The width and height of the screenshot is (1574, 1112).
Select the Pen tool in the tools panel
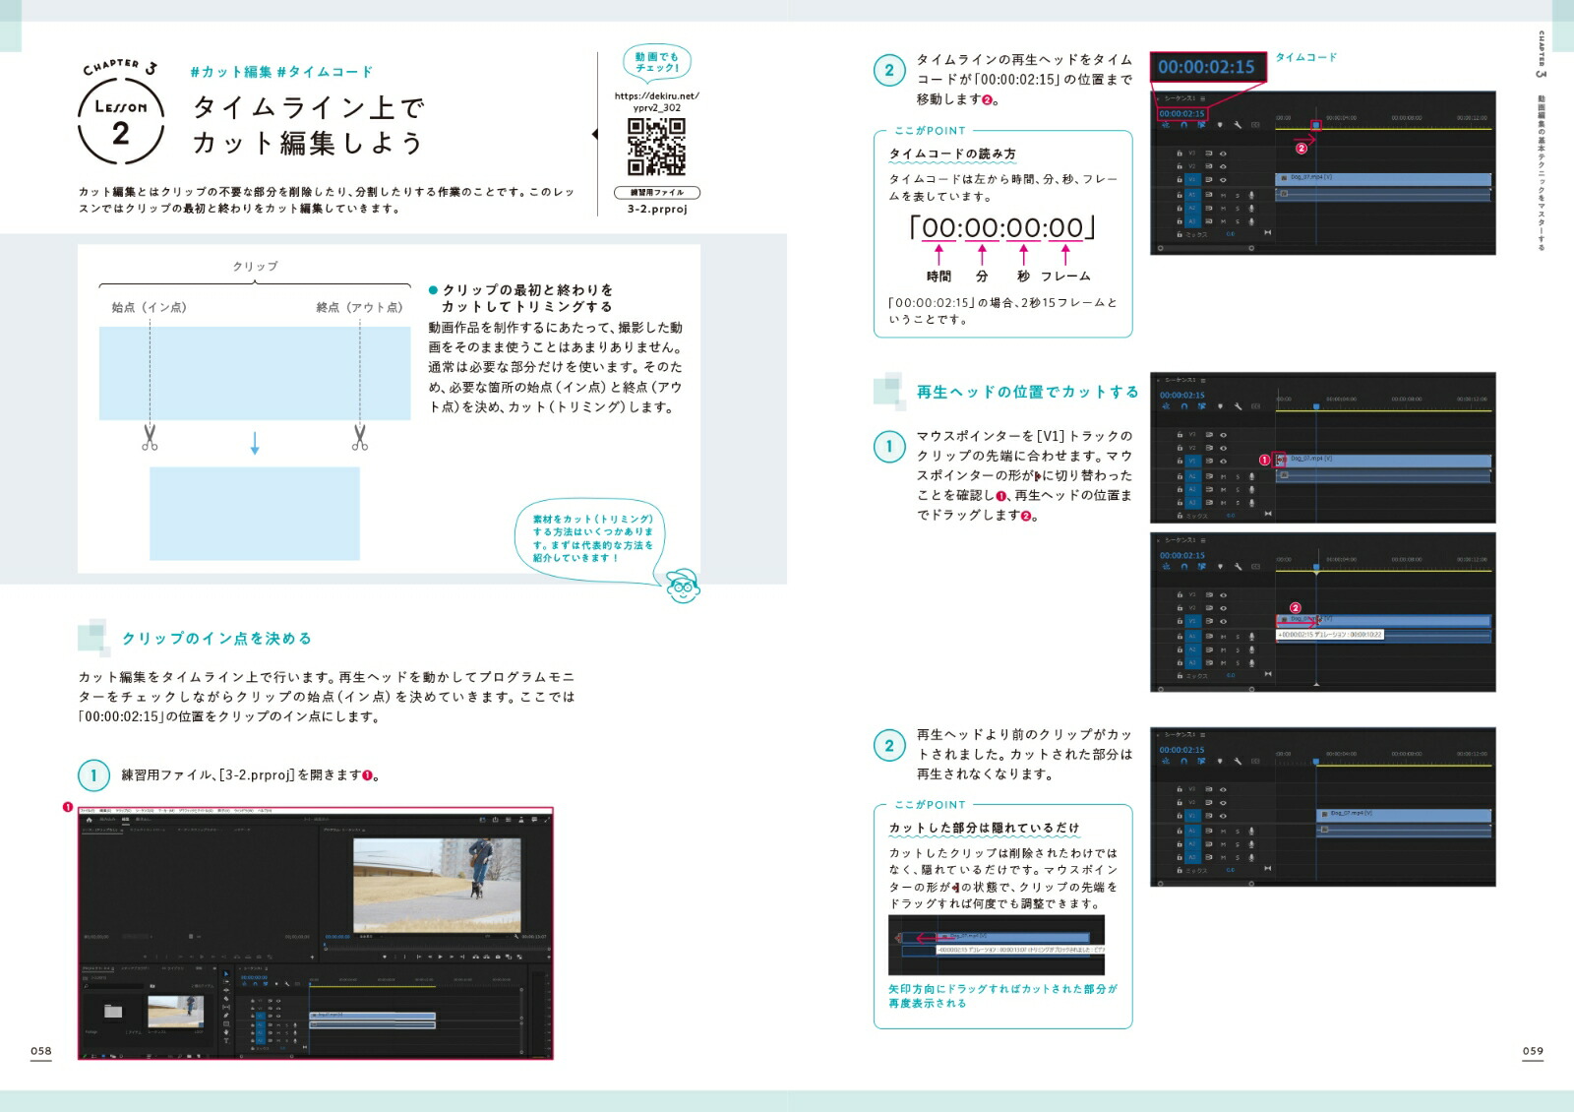click(226, 1015)
